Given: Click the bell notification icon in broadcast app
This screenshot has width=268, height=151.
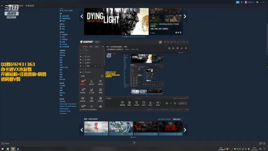Looking at the screenshot, I should click(182, 48).
